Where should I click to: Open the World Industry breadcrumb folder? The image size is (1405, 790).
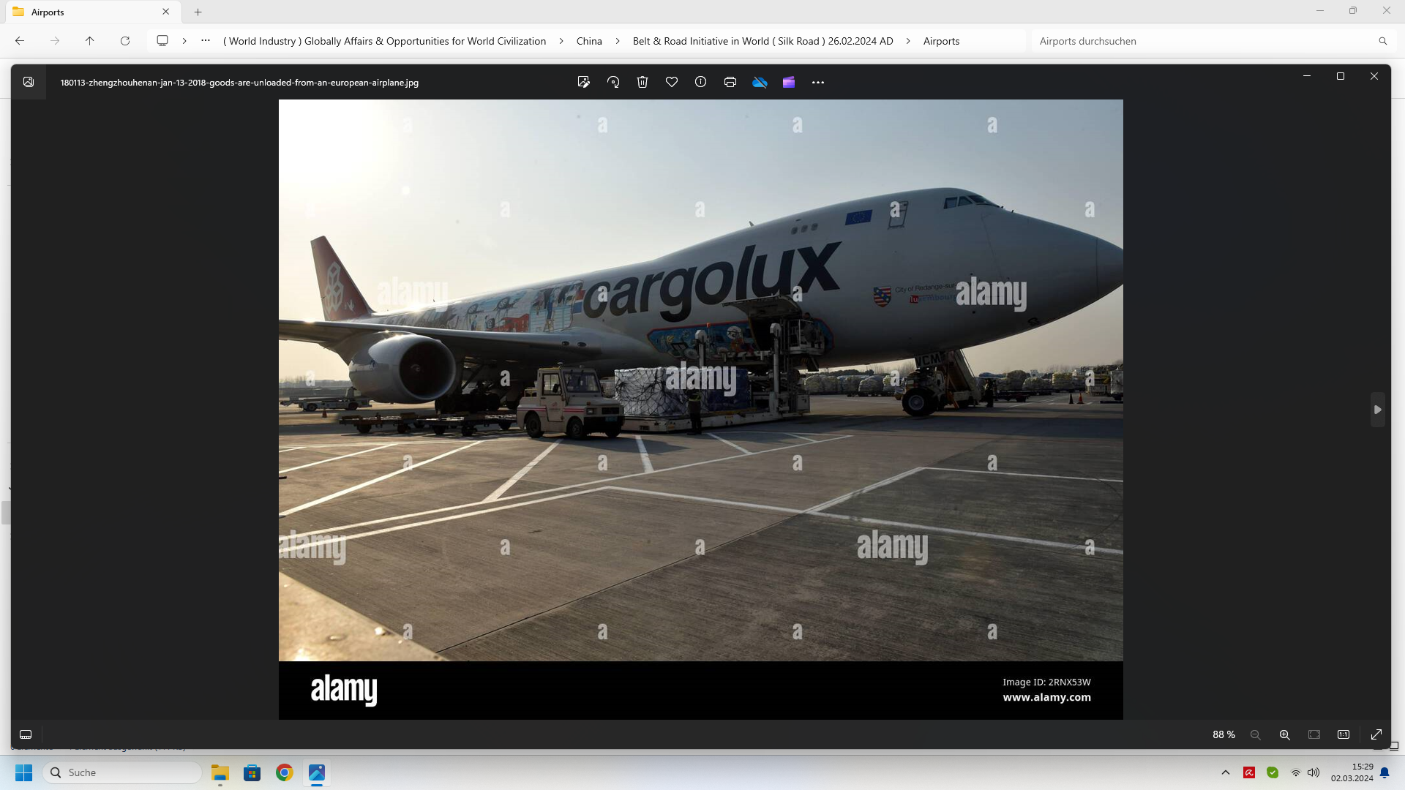click(384, 41)
